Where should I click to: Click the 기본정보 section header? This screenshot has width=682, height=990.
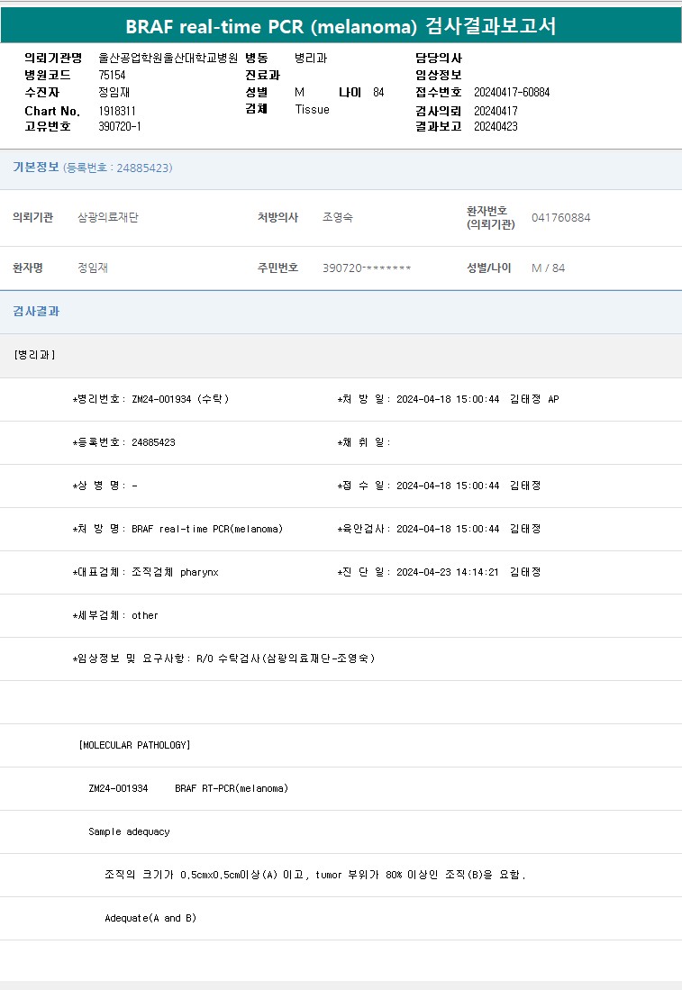click(x=36, y=168)
